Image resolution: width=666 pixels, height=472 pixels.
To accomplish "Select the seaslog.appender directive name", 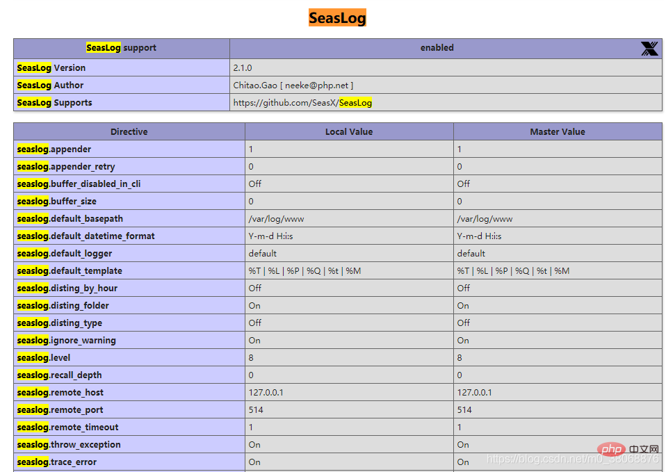I will 54,149.
